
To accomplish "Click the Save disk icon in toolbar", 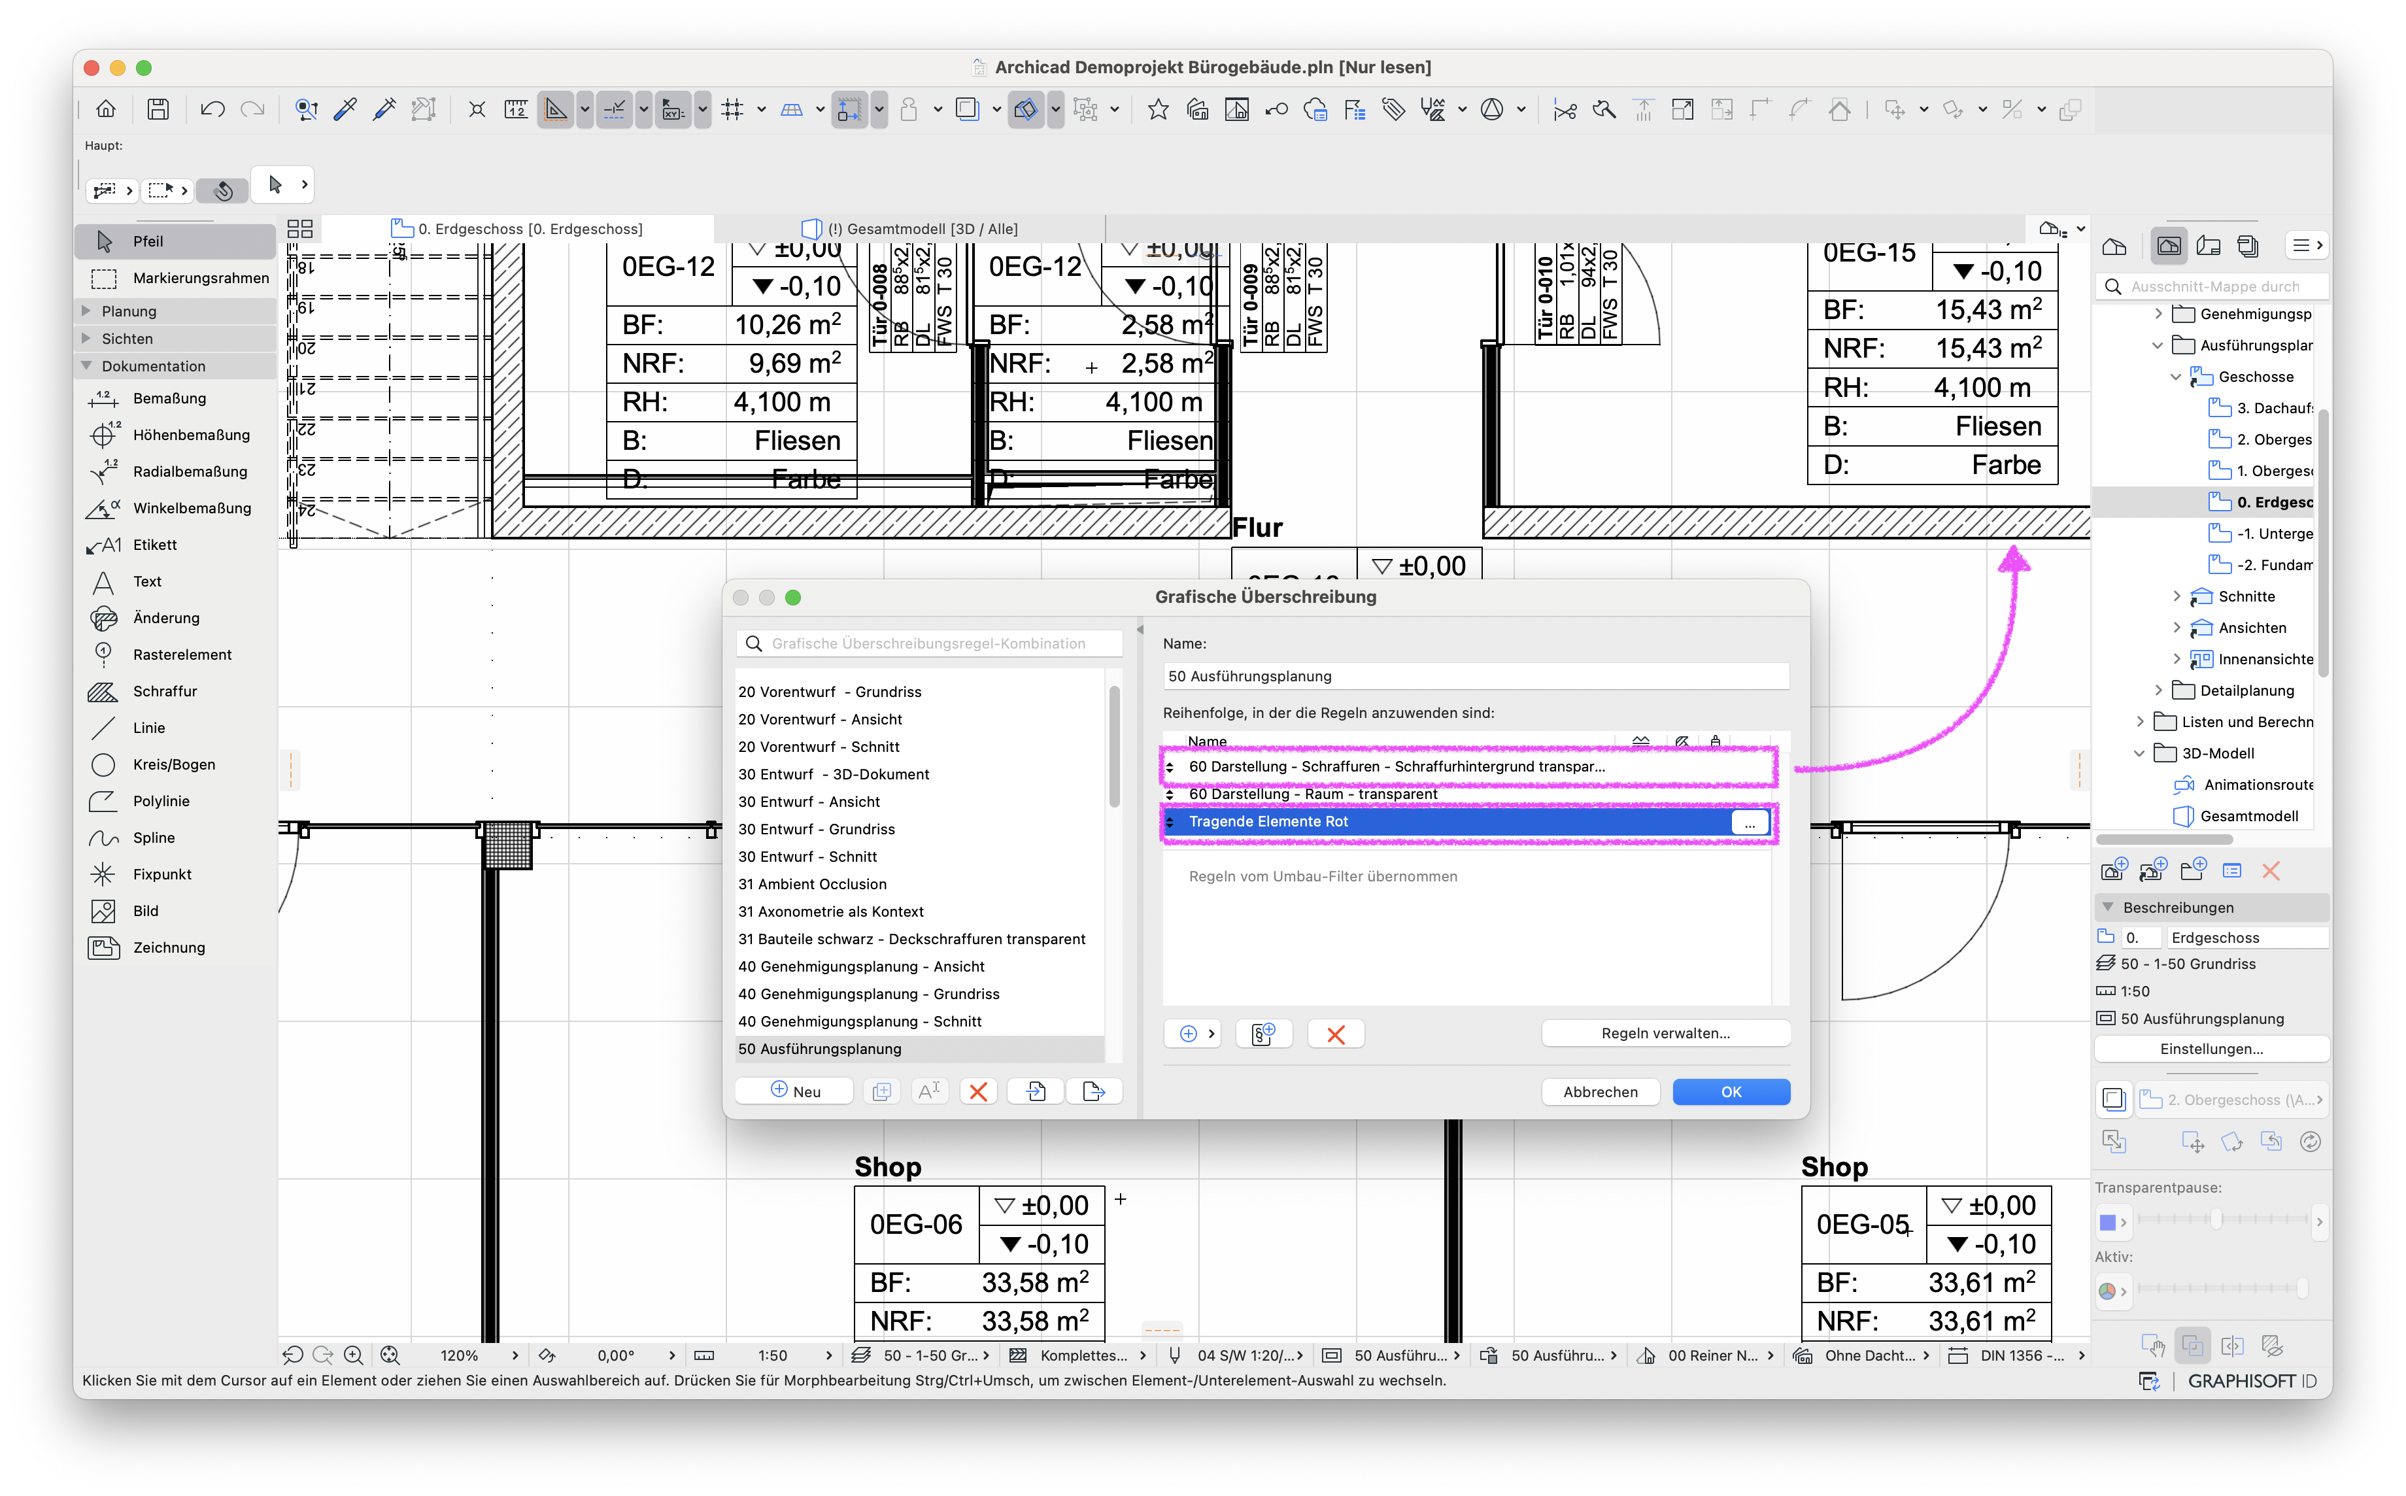I will [158, 109].
